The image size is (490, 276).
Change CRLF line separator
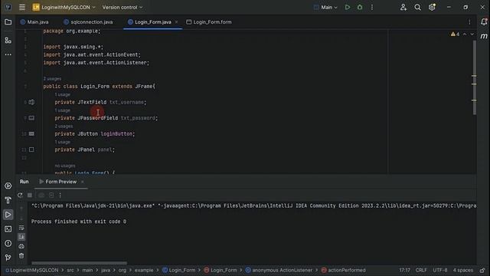421,270
